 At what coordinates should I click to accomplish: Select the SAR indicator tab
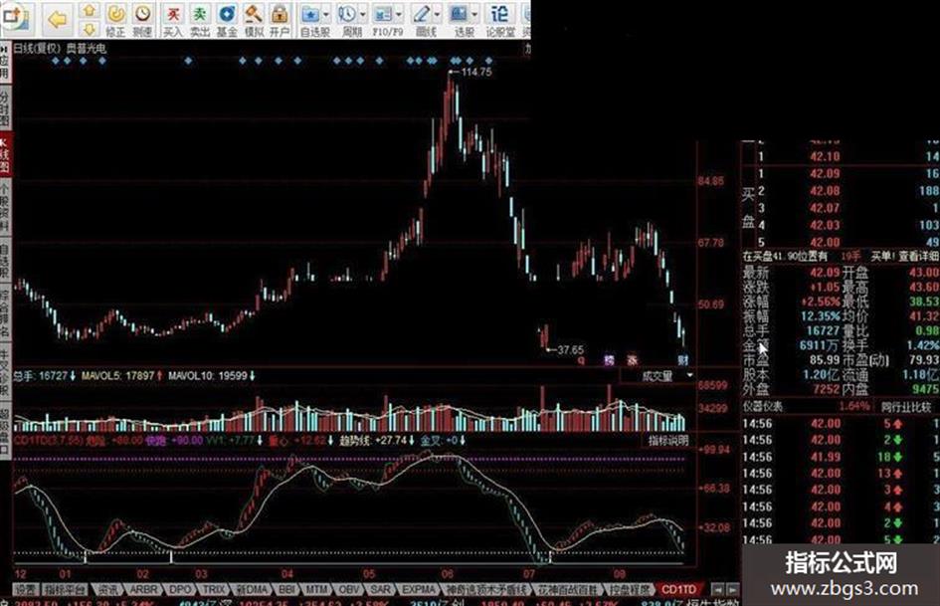pyautogui.click(x=380, y=590)
